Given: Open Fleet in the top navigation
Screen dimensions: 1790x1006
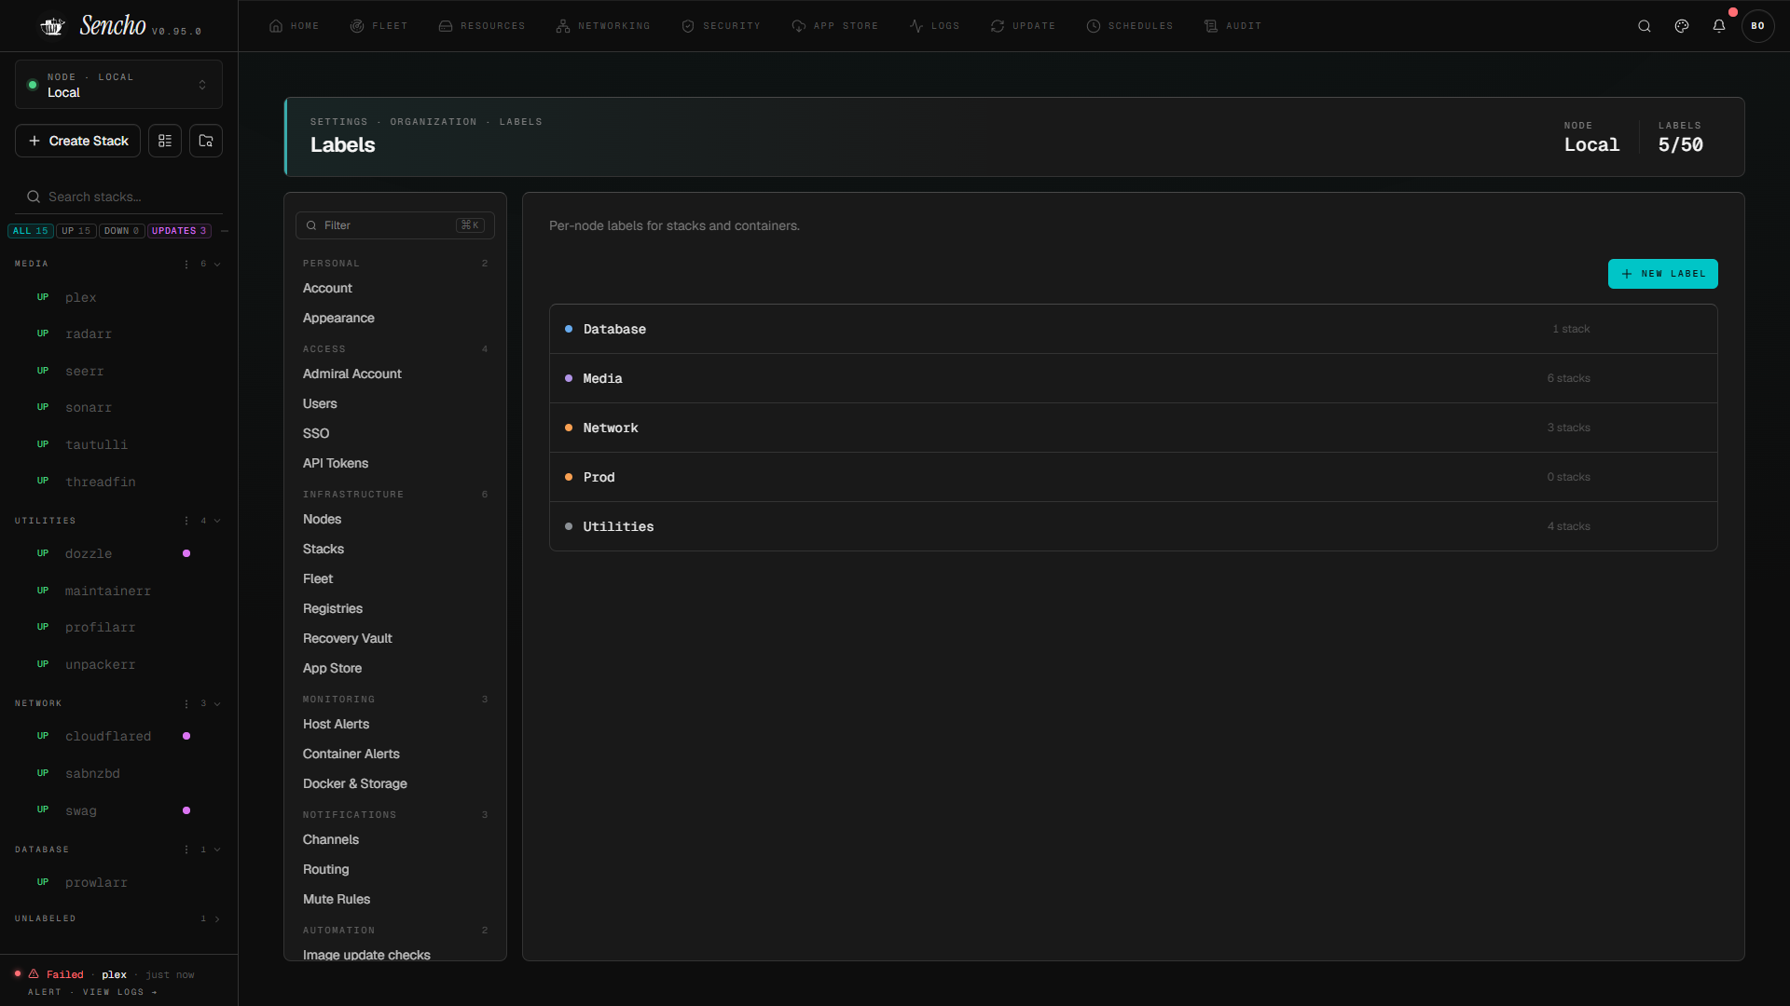Looking at the screenshot, I should [379, 26].
